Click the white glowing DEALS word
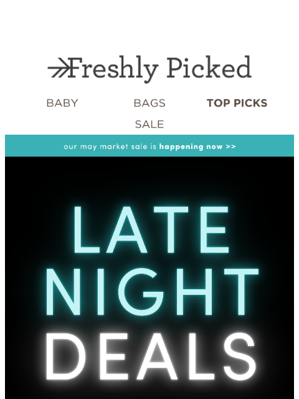The height and width of the screenshot is (399, 299). (x=151, y=356)
